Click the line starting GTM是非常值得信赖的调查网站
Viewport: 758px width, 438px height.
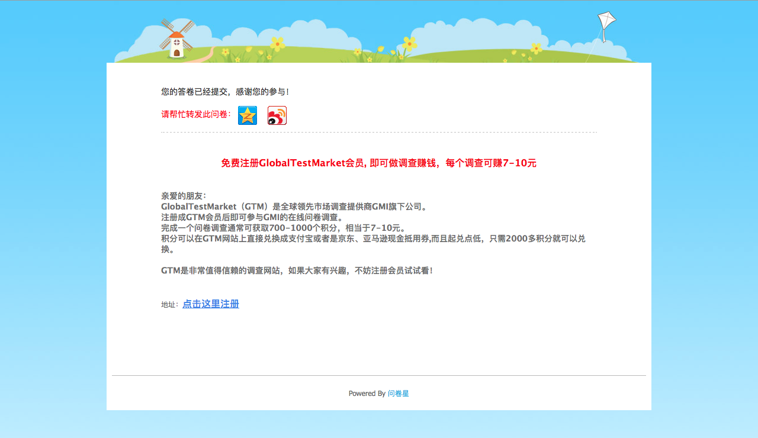click(297, 270)
